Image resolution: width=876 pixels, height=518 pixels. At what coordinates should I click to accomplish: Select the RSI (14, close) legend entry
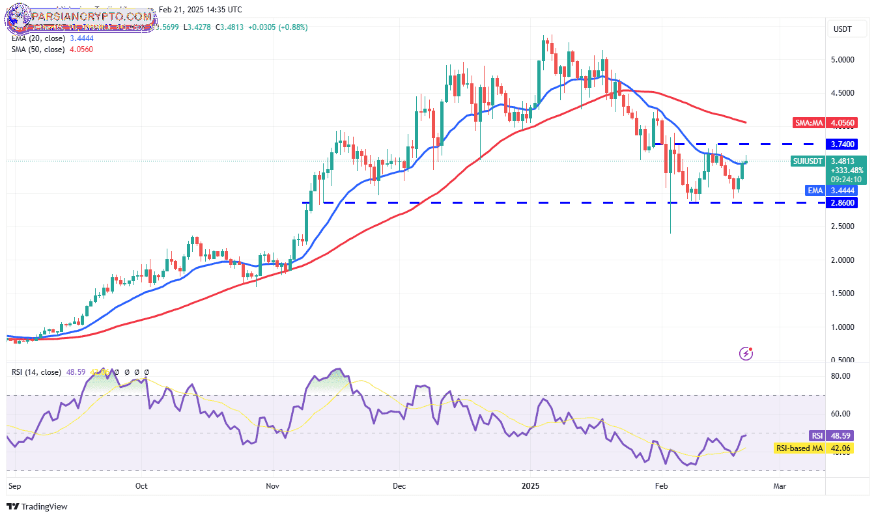[36, 372]
